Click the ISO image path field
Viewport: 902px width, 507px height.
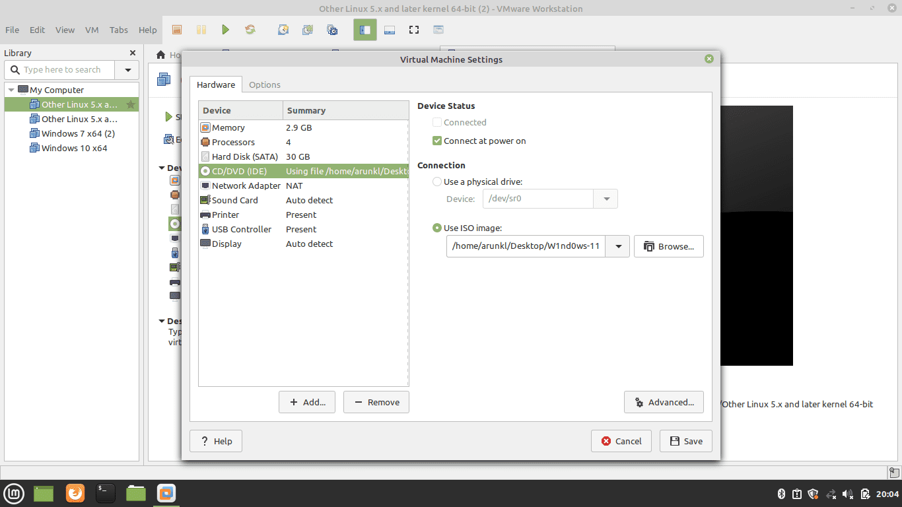526,247
